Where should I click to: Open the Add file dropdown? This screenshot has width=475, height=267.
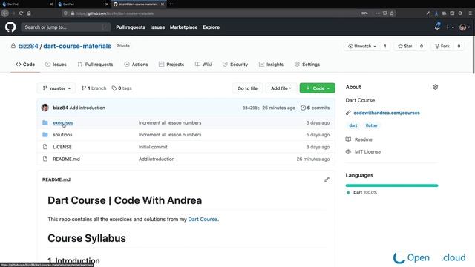coord(281,88)
